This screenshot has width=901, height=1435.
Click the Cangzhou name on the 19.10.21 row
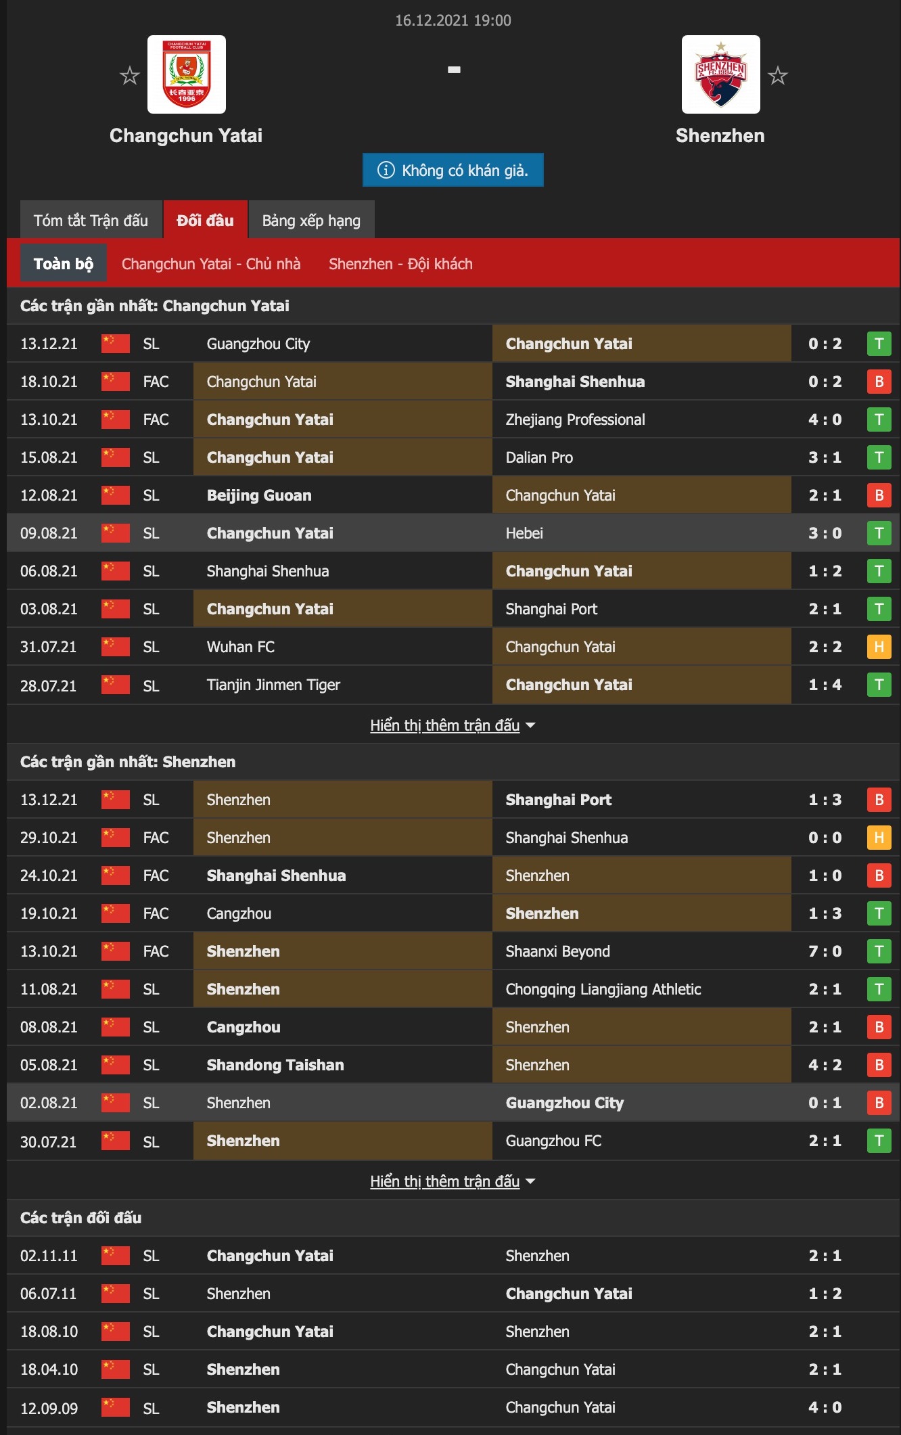tap(239, 913)
